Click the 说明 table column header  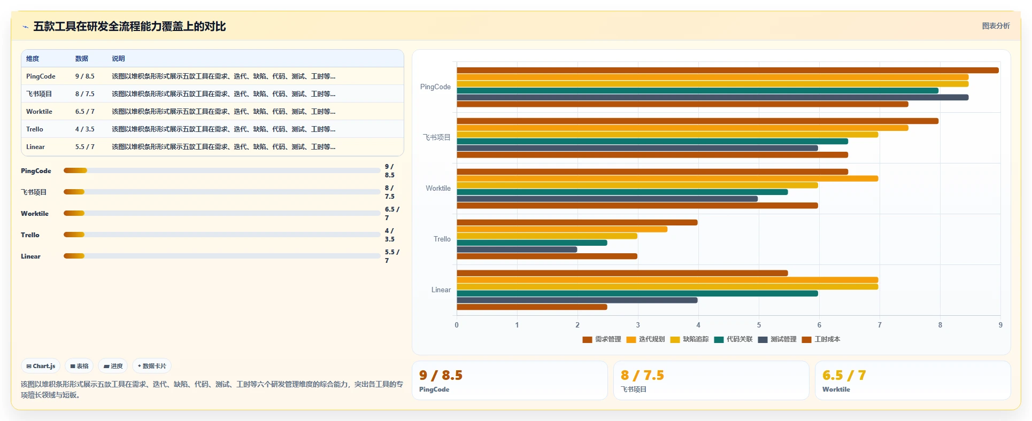pyautogui.click(x=118, y=59)
